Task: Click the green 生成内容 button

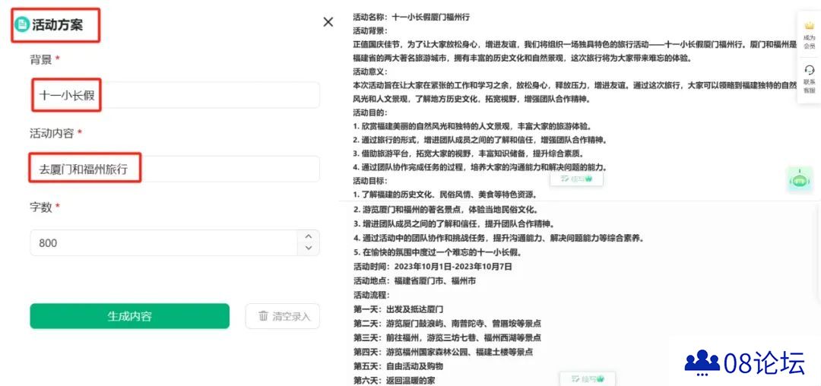Action: tap(129, 316)
